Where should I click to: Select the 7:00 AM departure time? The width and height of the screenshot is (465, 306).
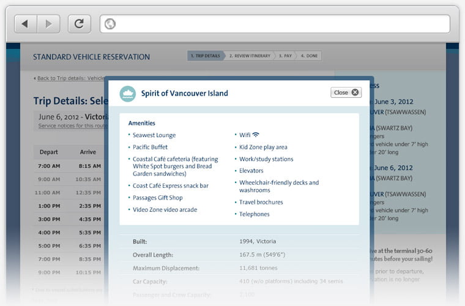pyautogui.click(x=49, y=166)
